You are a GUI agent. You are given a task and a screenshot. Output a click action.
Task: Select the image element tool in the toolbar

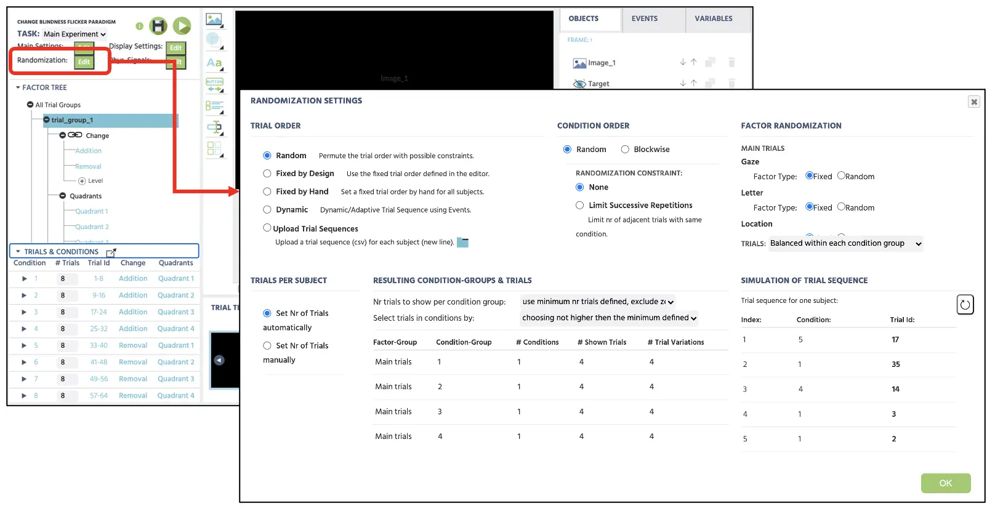click(x=214, y=20)
